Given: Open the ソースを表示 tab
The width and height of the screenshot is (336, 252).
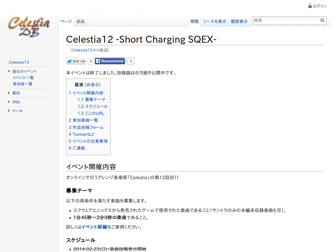Looking at the screenshot, I should [x=215, y=21].
